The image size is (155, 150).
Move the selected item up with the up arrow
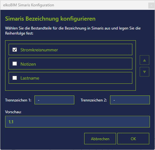pyautogui.click(x=144, y=60)
